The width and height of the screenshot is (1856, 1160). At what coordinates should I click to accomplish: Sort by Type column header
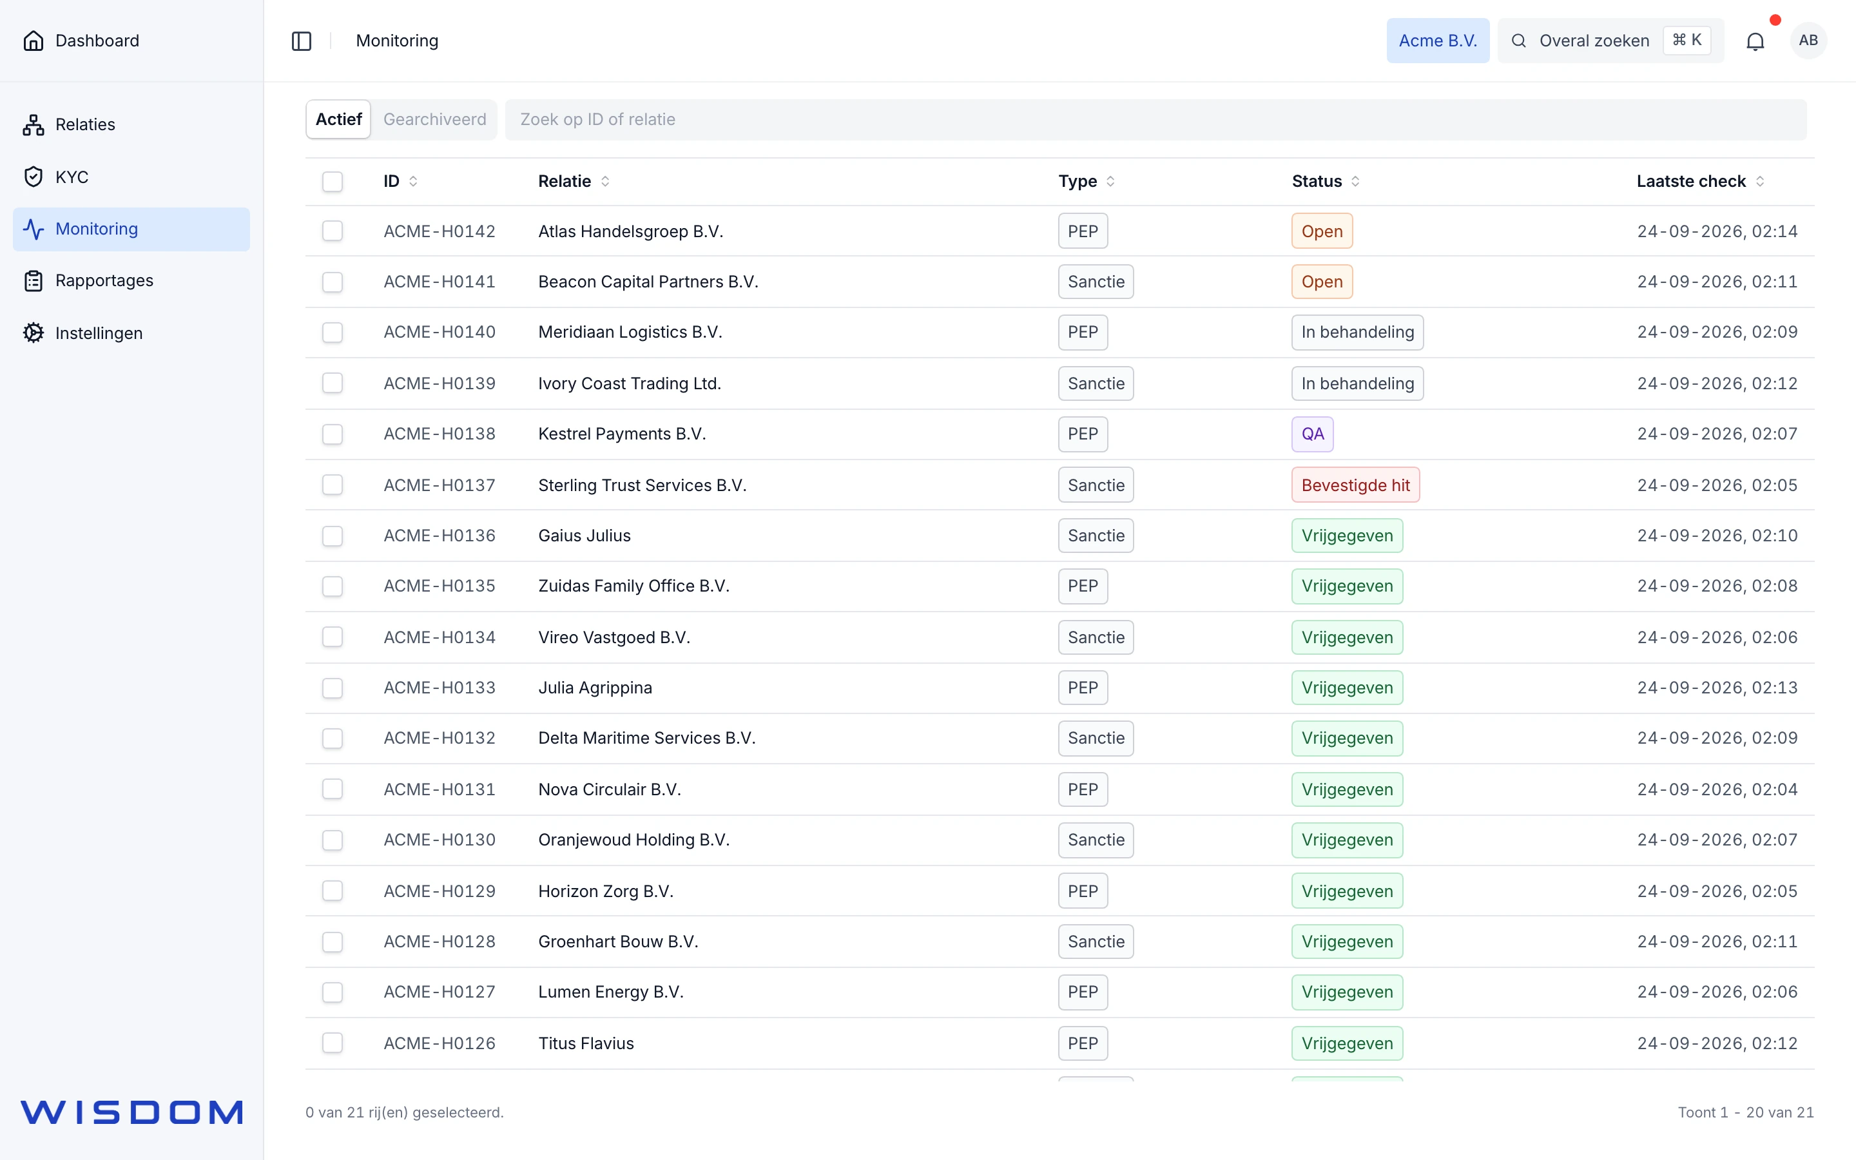point(1086,182)
